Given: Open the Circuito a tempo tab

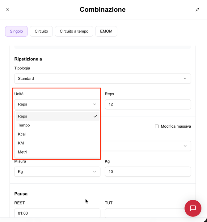Looking at the screenshot, I should (74, 31).
